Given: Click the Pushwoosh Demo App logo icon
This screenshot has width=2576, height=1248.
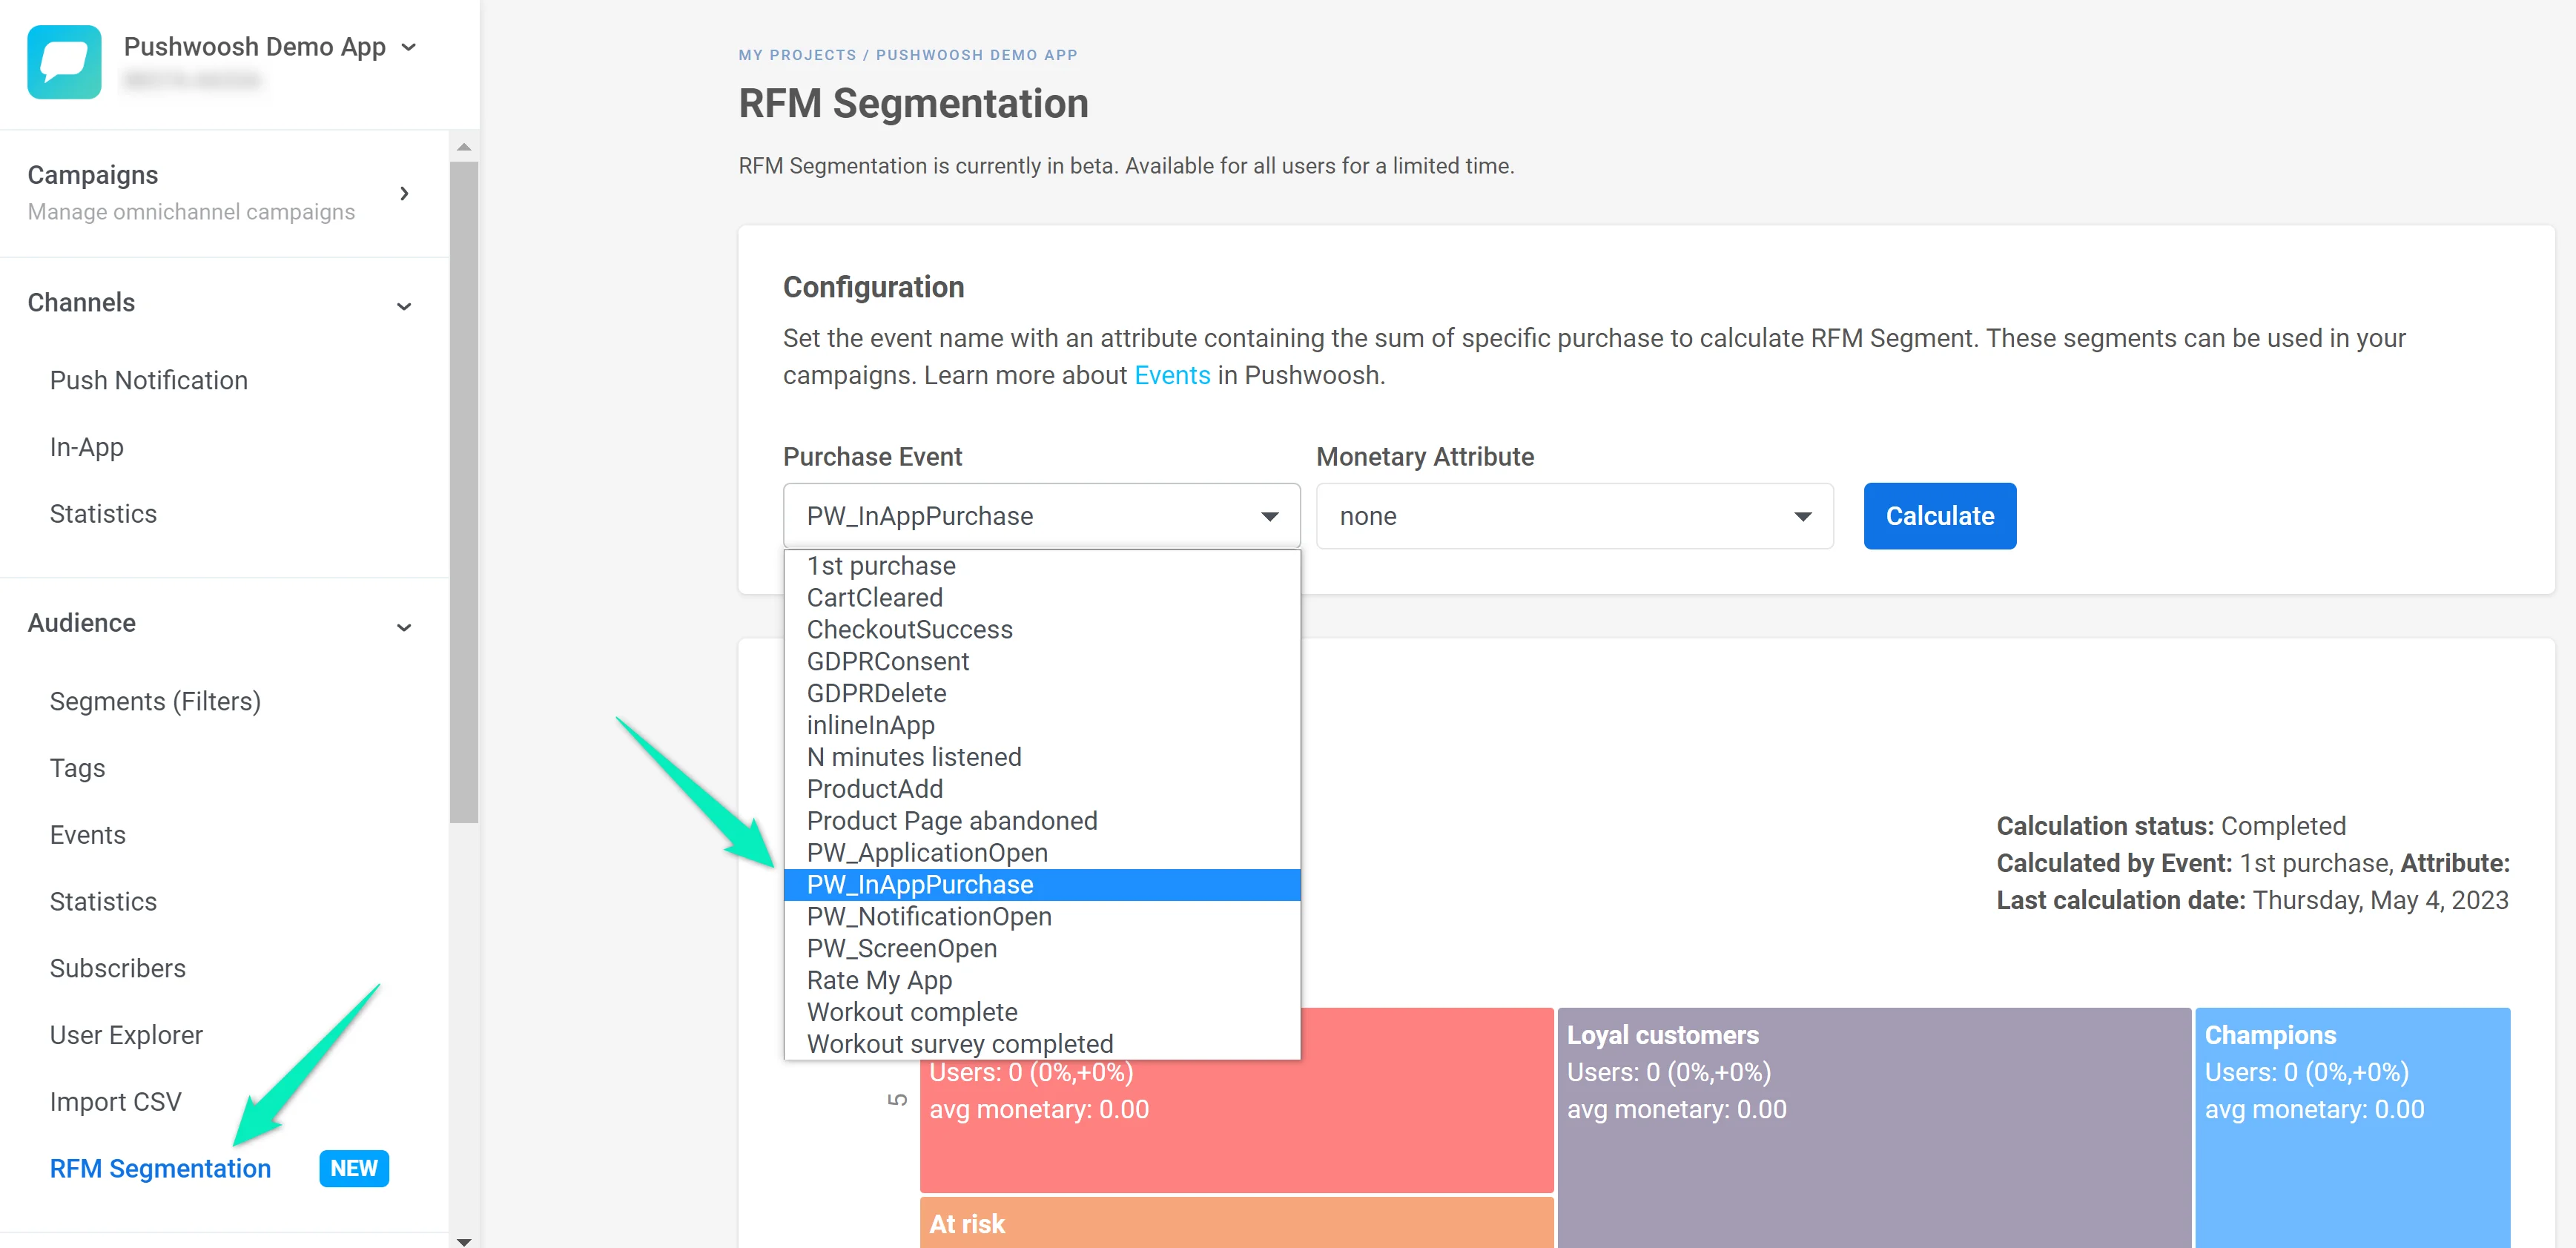Looking at the screenshot, I should click(x=64, y=62).
